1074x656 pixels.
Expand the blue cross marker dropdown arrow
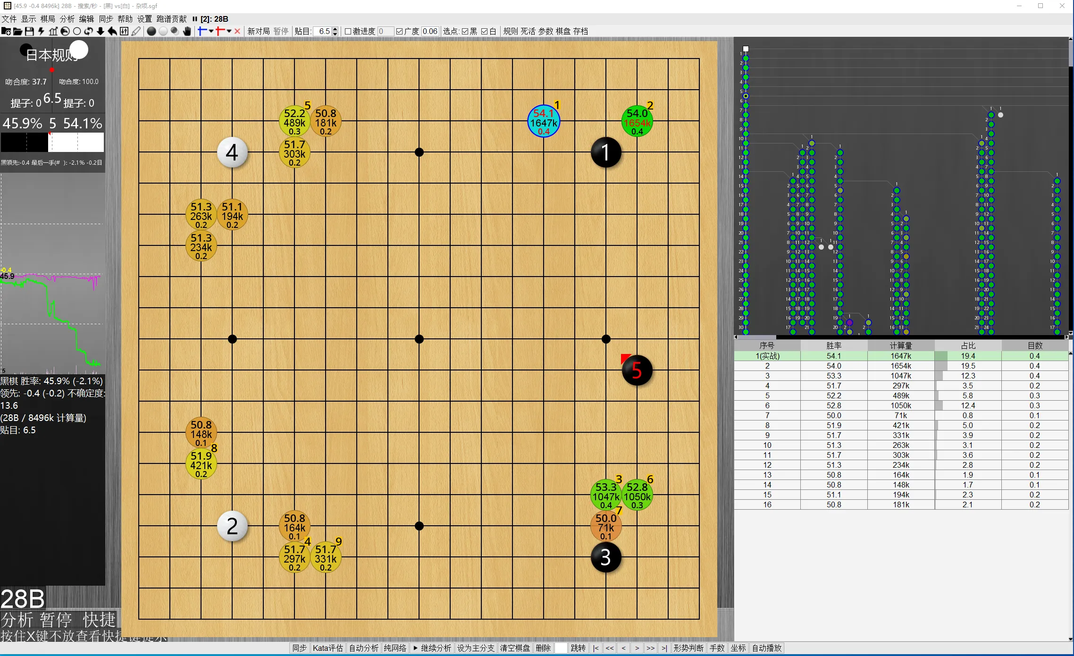[211, 31]
